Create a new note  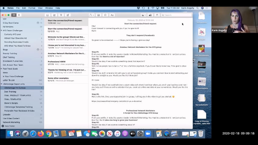[x=68, y=15]
